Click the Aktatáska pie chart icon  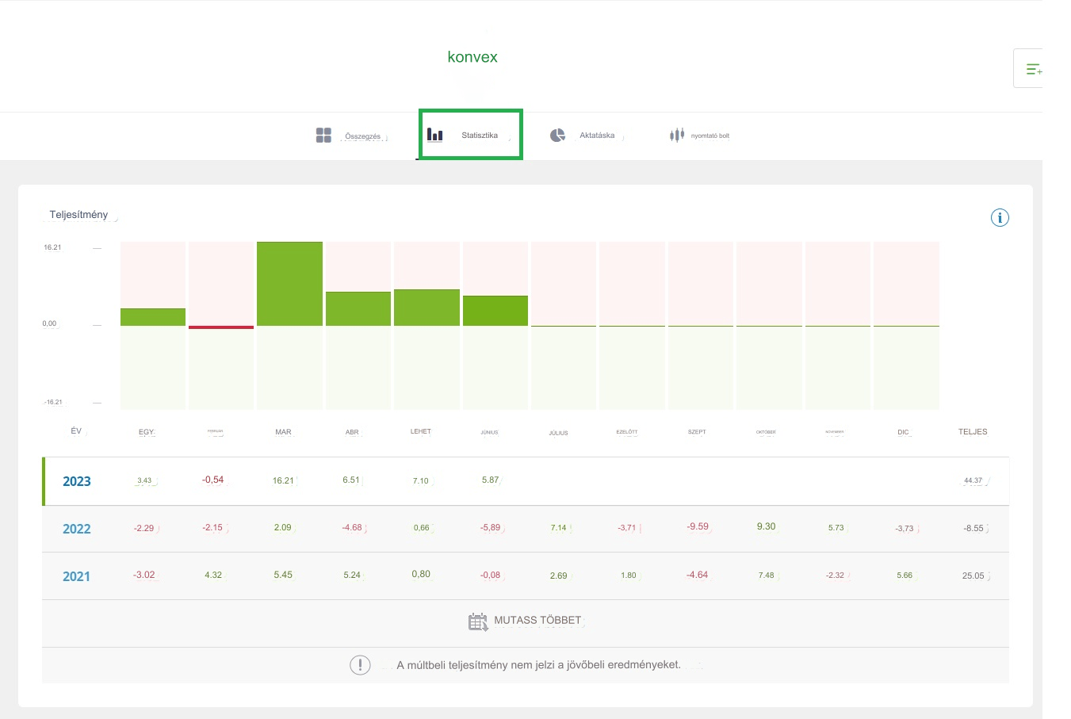(557, 135)
